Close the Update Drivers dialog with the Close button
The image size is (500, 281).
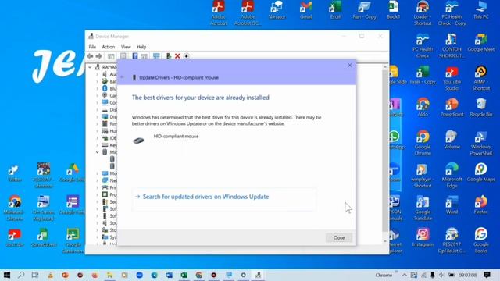(338, 237)
